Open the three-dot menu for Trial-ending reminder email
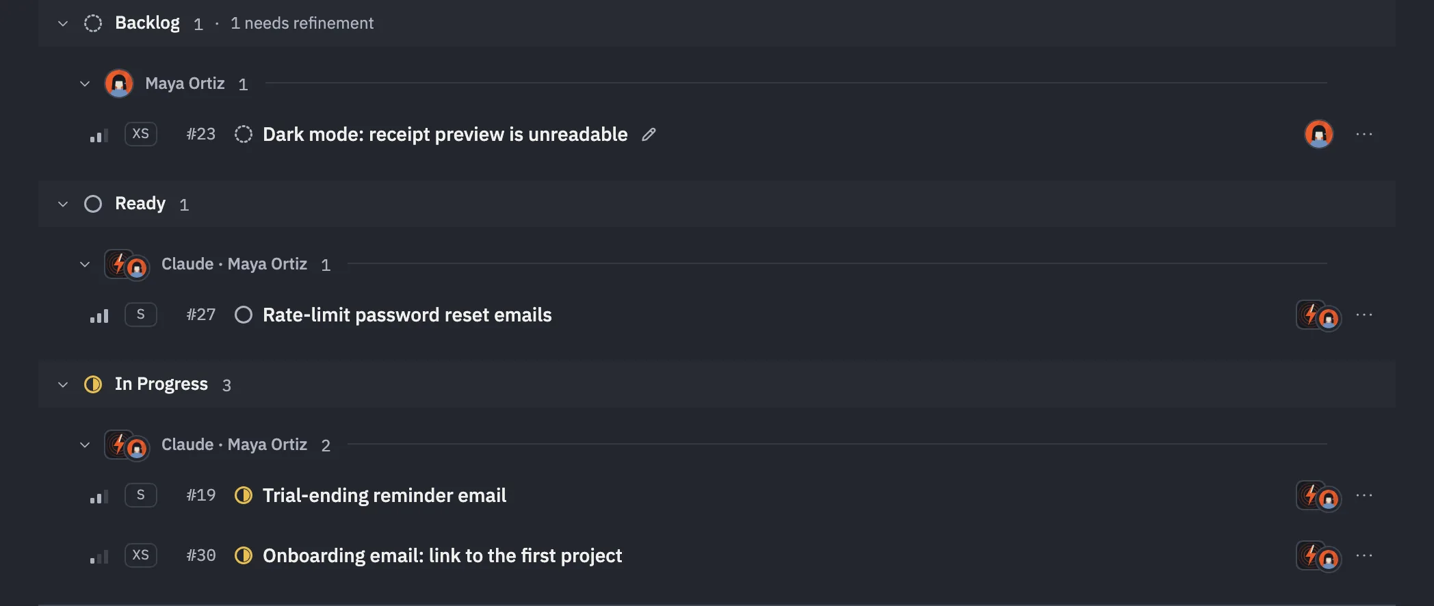Image resolution: width=1434 pixels, height=606 pixels. point(1364,495)
